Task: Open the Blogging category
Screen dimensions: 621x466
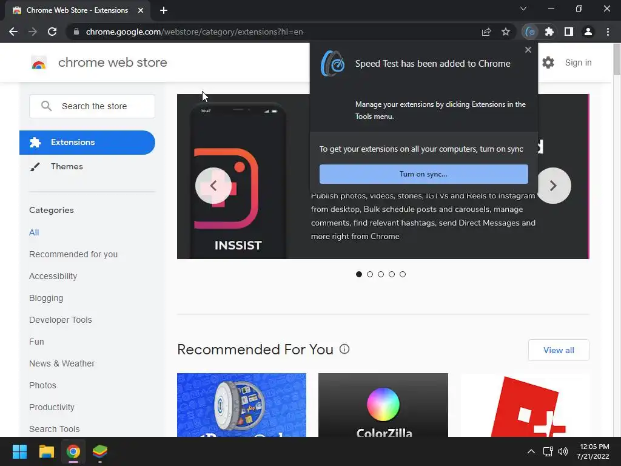Action: coord(46,298)
